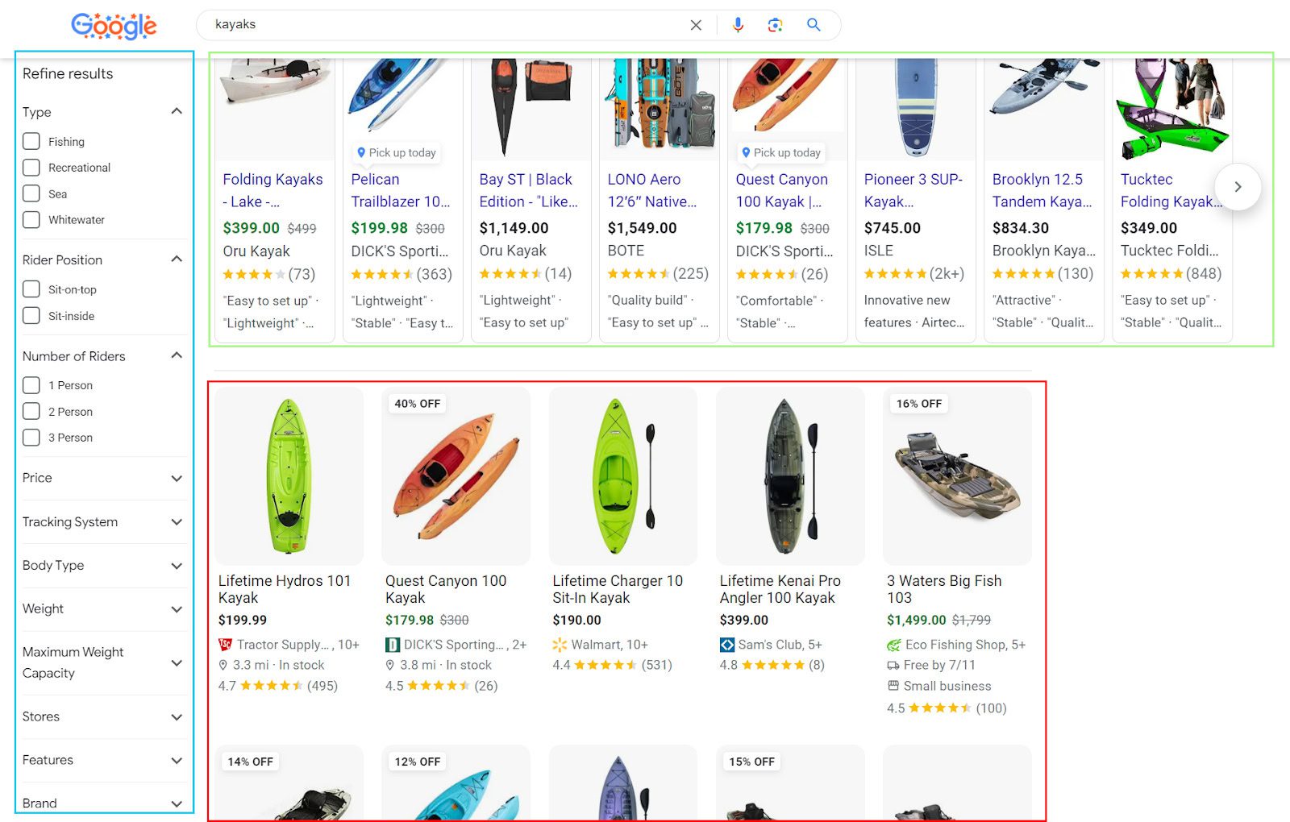Viewport: 1290px width, 822px height.
Task: Open Pelican Trailblazer sponsored listing link
Action: tap(400, 190)
